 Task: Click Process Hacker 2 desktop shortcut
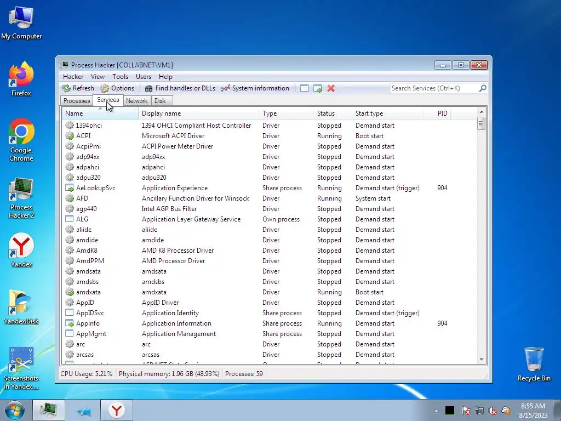21,197
